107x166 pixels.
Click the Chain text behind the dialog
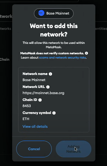[x=5, y=59]
